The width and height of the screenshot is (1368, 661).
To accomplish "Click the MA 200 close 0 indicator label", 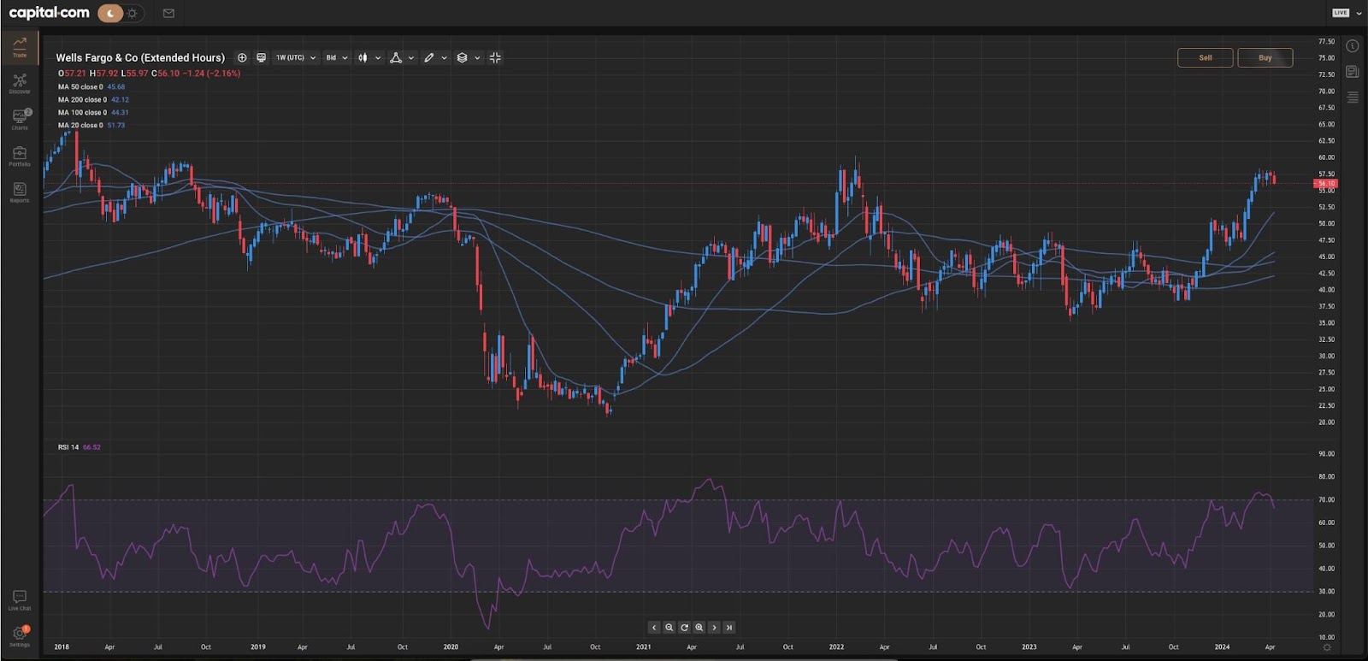I will 82,99.
